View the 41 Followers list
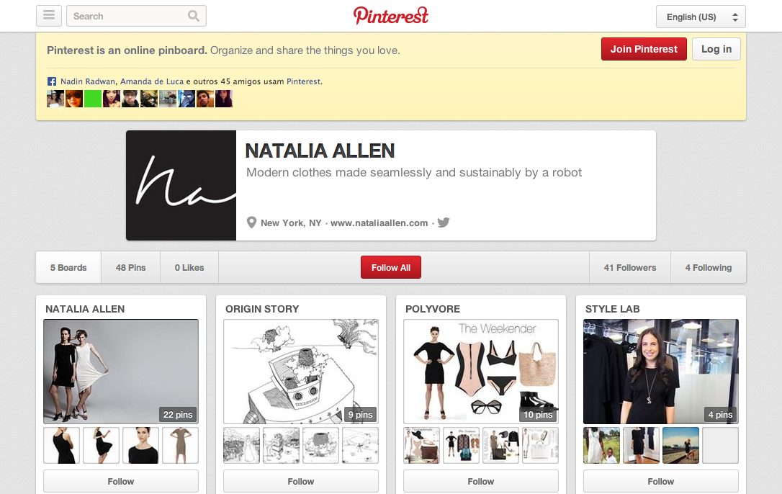782x494 pixels. tap(630, 267)
